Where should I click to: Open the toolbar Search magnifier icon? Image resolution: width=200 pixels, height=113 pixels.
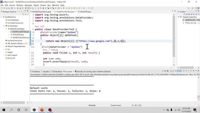(188, 8)
